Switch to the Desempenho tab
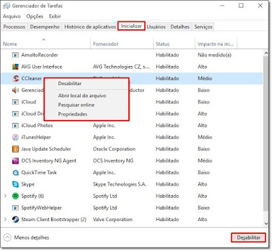Screen dimensions: 272x251 [45, 27]
